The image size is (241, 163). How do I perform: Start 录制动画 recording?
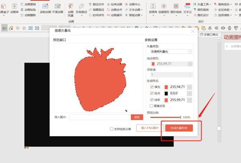point(45,8)
